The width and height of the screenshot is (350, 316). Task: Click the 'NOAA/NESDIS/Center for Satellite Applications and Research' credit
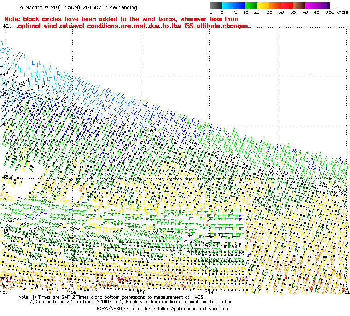click(162, 309)
